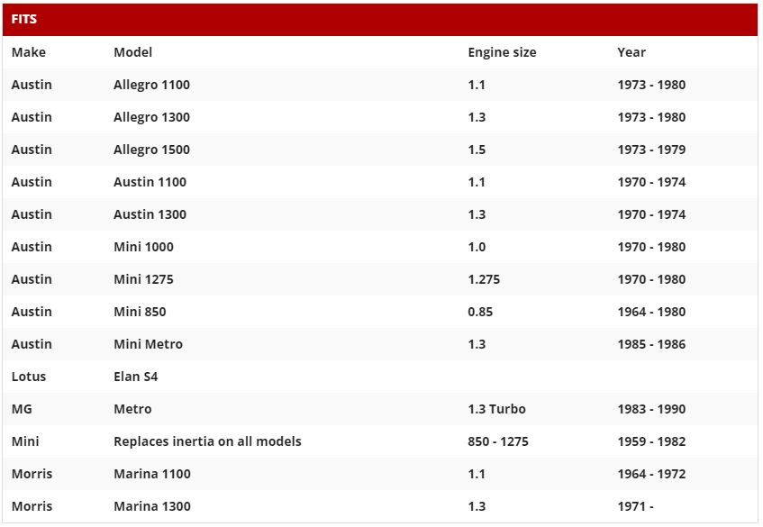Viewport: 763px width, 527px height.
Task: Click the 1.275 engine size cell
Action: point(484,279)
